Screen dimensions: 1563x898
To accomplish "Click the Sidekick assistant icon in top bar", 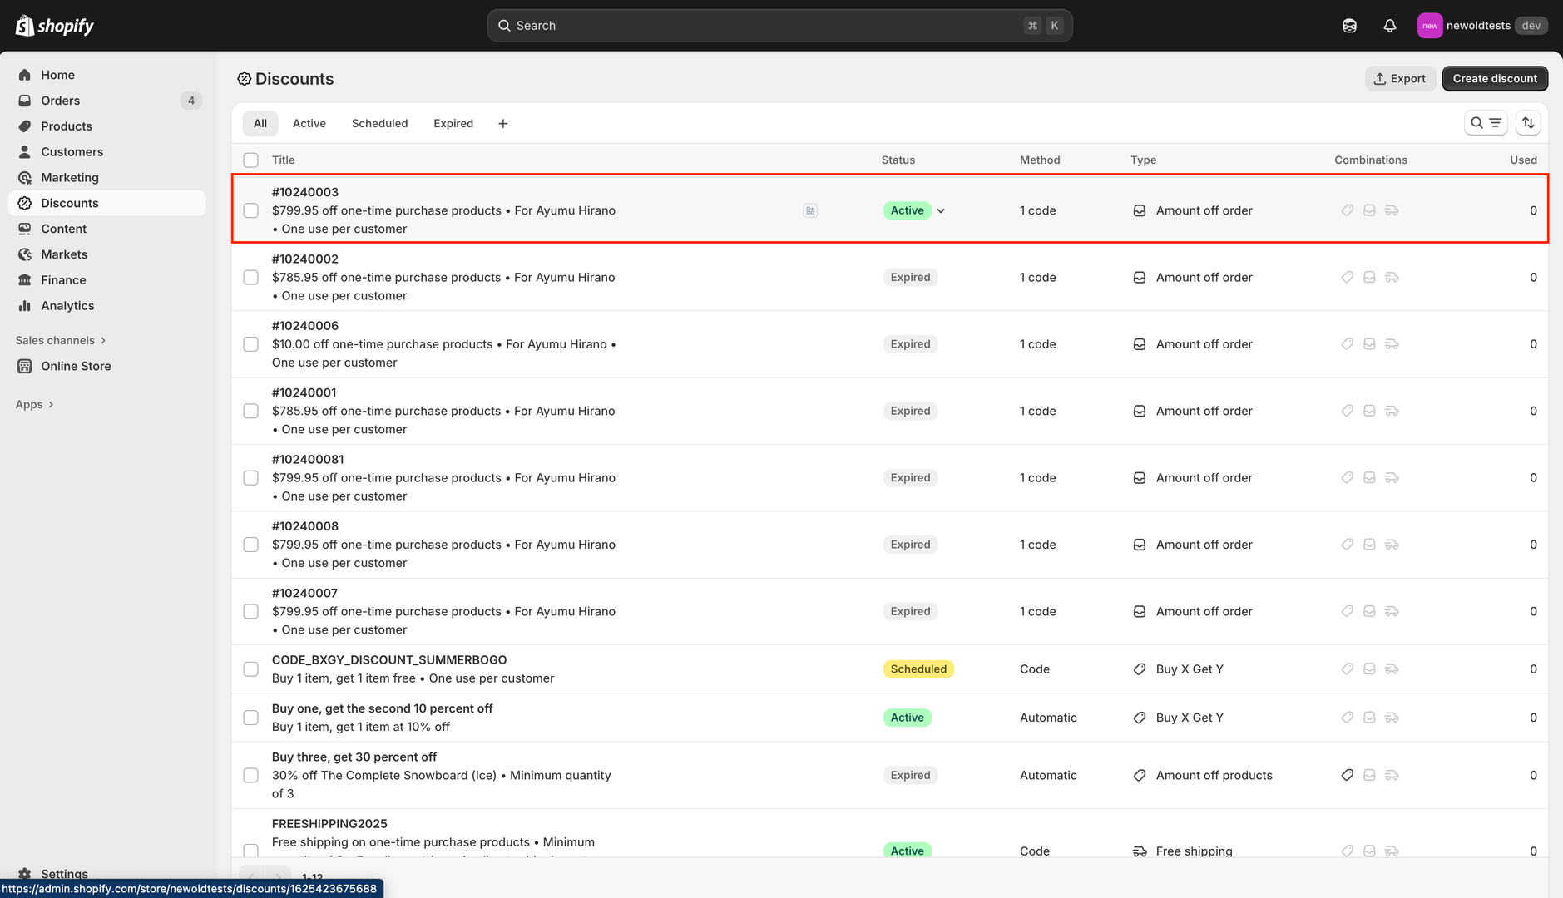I will click(x=1349, y=26).
